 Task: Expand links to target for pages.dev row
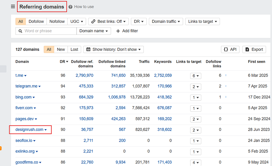pyautogui.click(x=196, y=119)
